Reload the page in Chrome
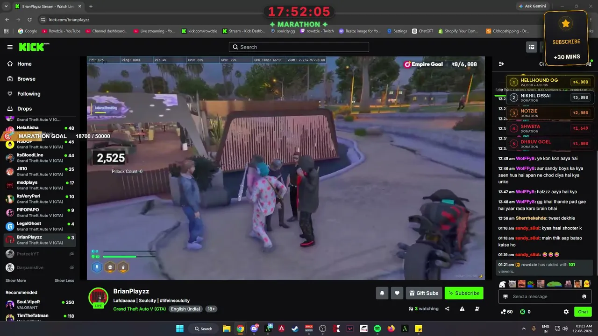Viewport: 598px width, 336px height. coord(29,20)
